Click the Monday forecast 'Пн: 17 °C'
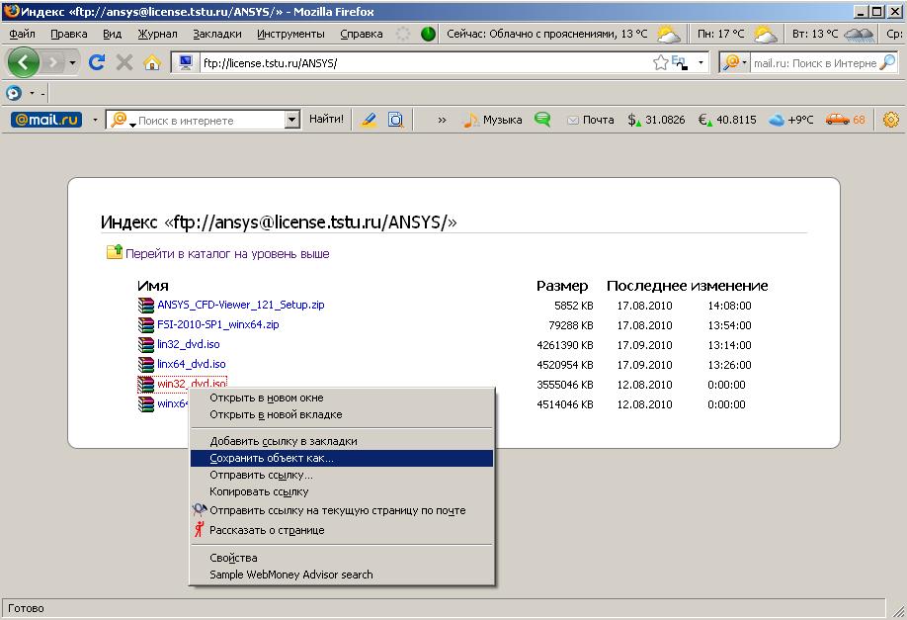This screenshot has height=620, width=907. (x=720, y=35)
